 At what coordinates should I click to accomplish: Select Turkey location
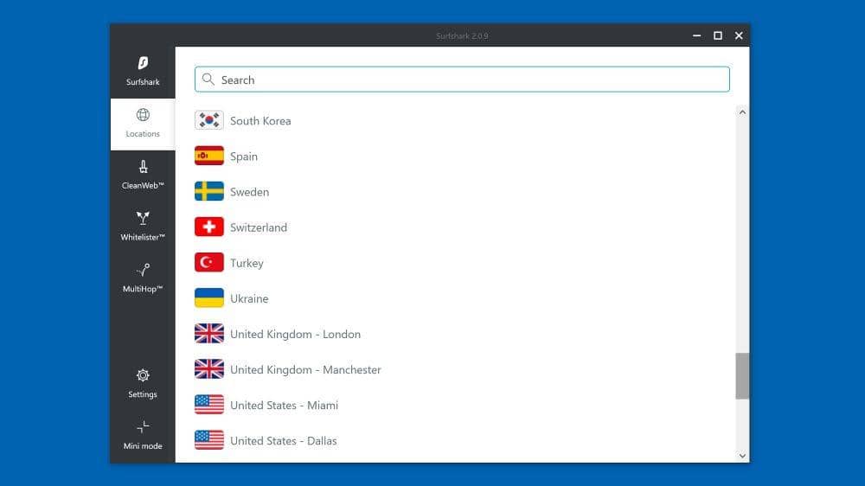pyautogui.click(x=247, y=263)
